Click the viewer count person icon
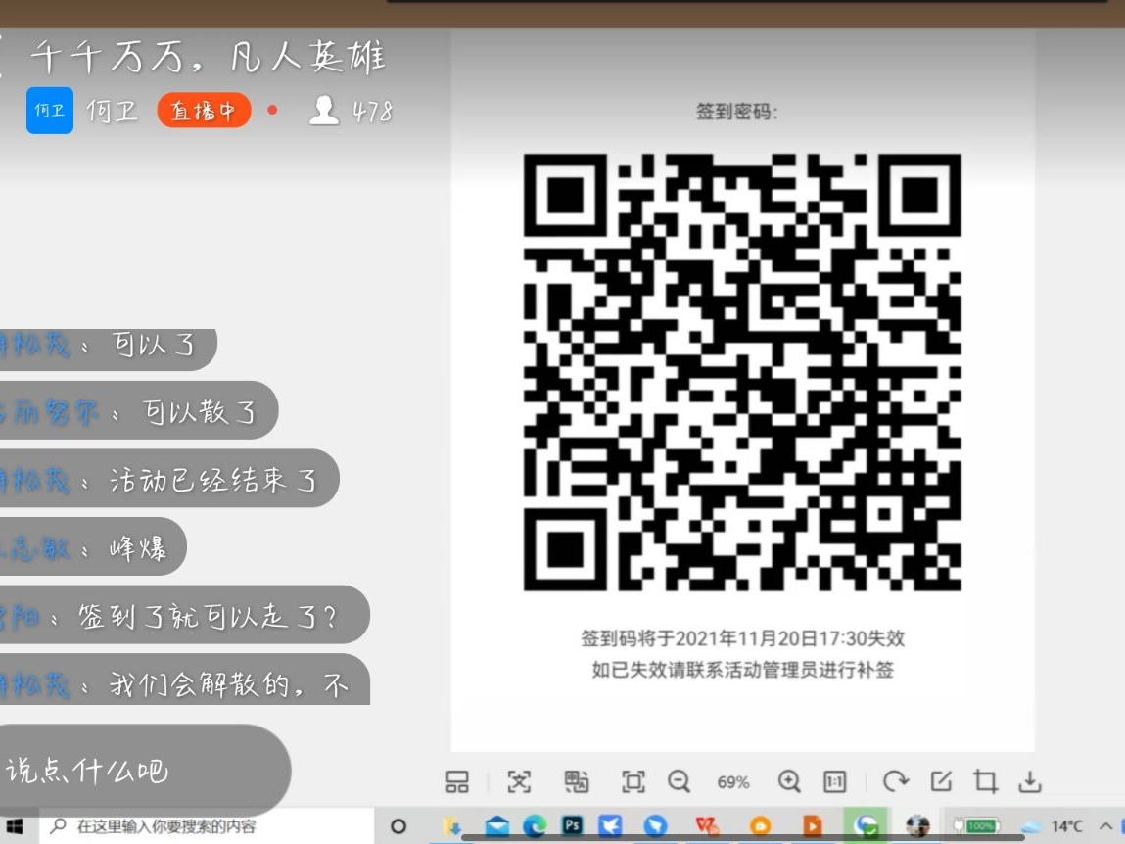 pos(324,111)
